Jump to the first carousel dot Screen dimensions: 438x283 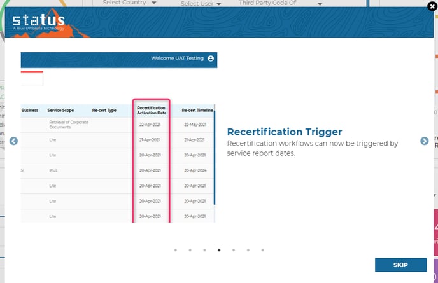[x=176, y=250]
